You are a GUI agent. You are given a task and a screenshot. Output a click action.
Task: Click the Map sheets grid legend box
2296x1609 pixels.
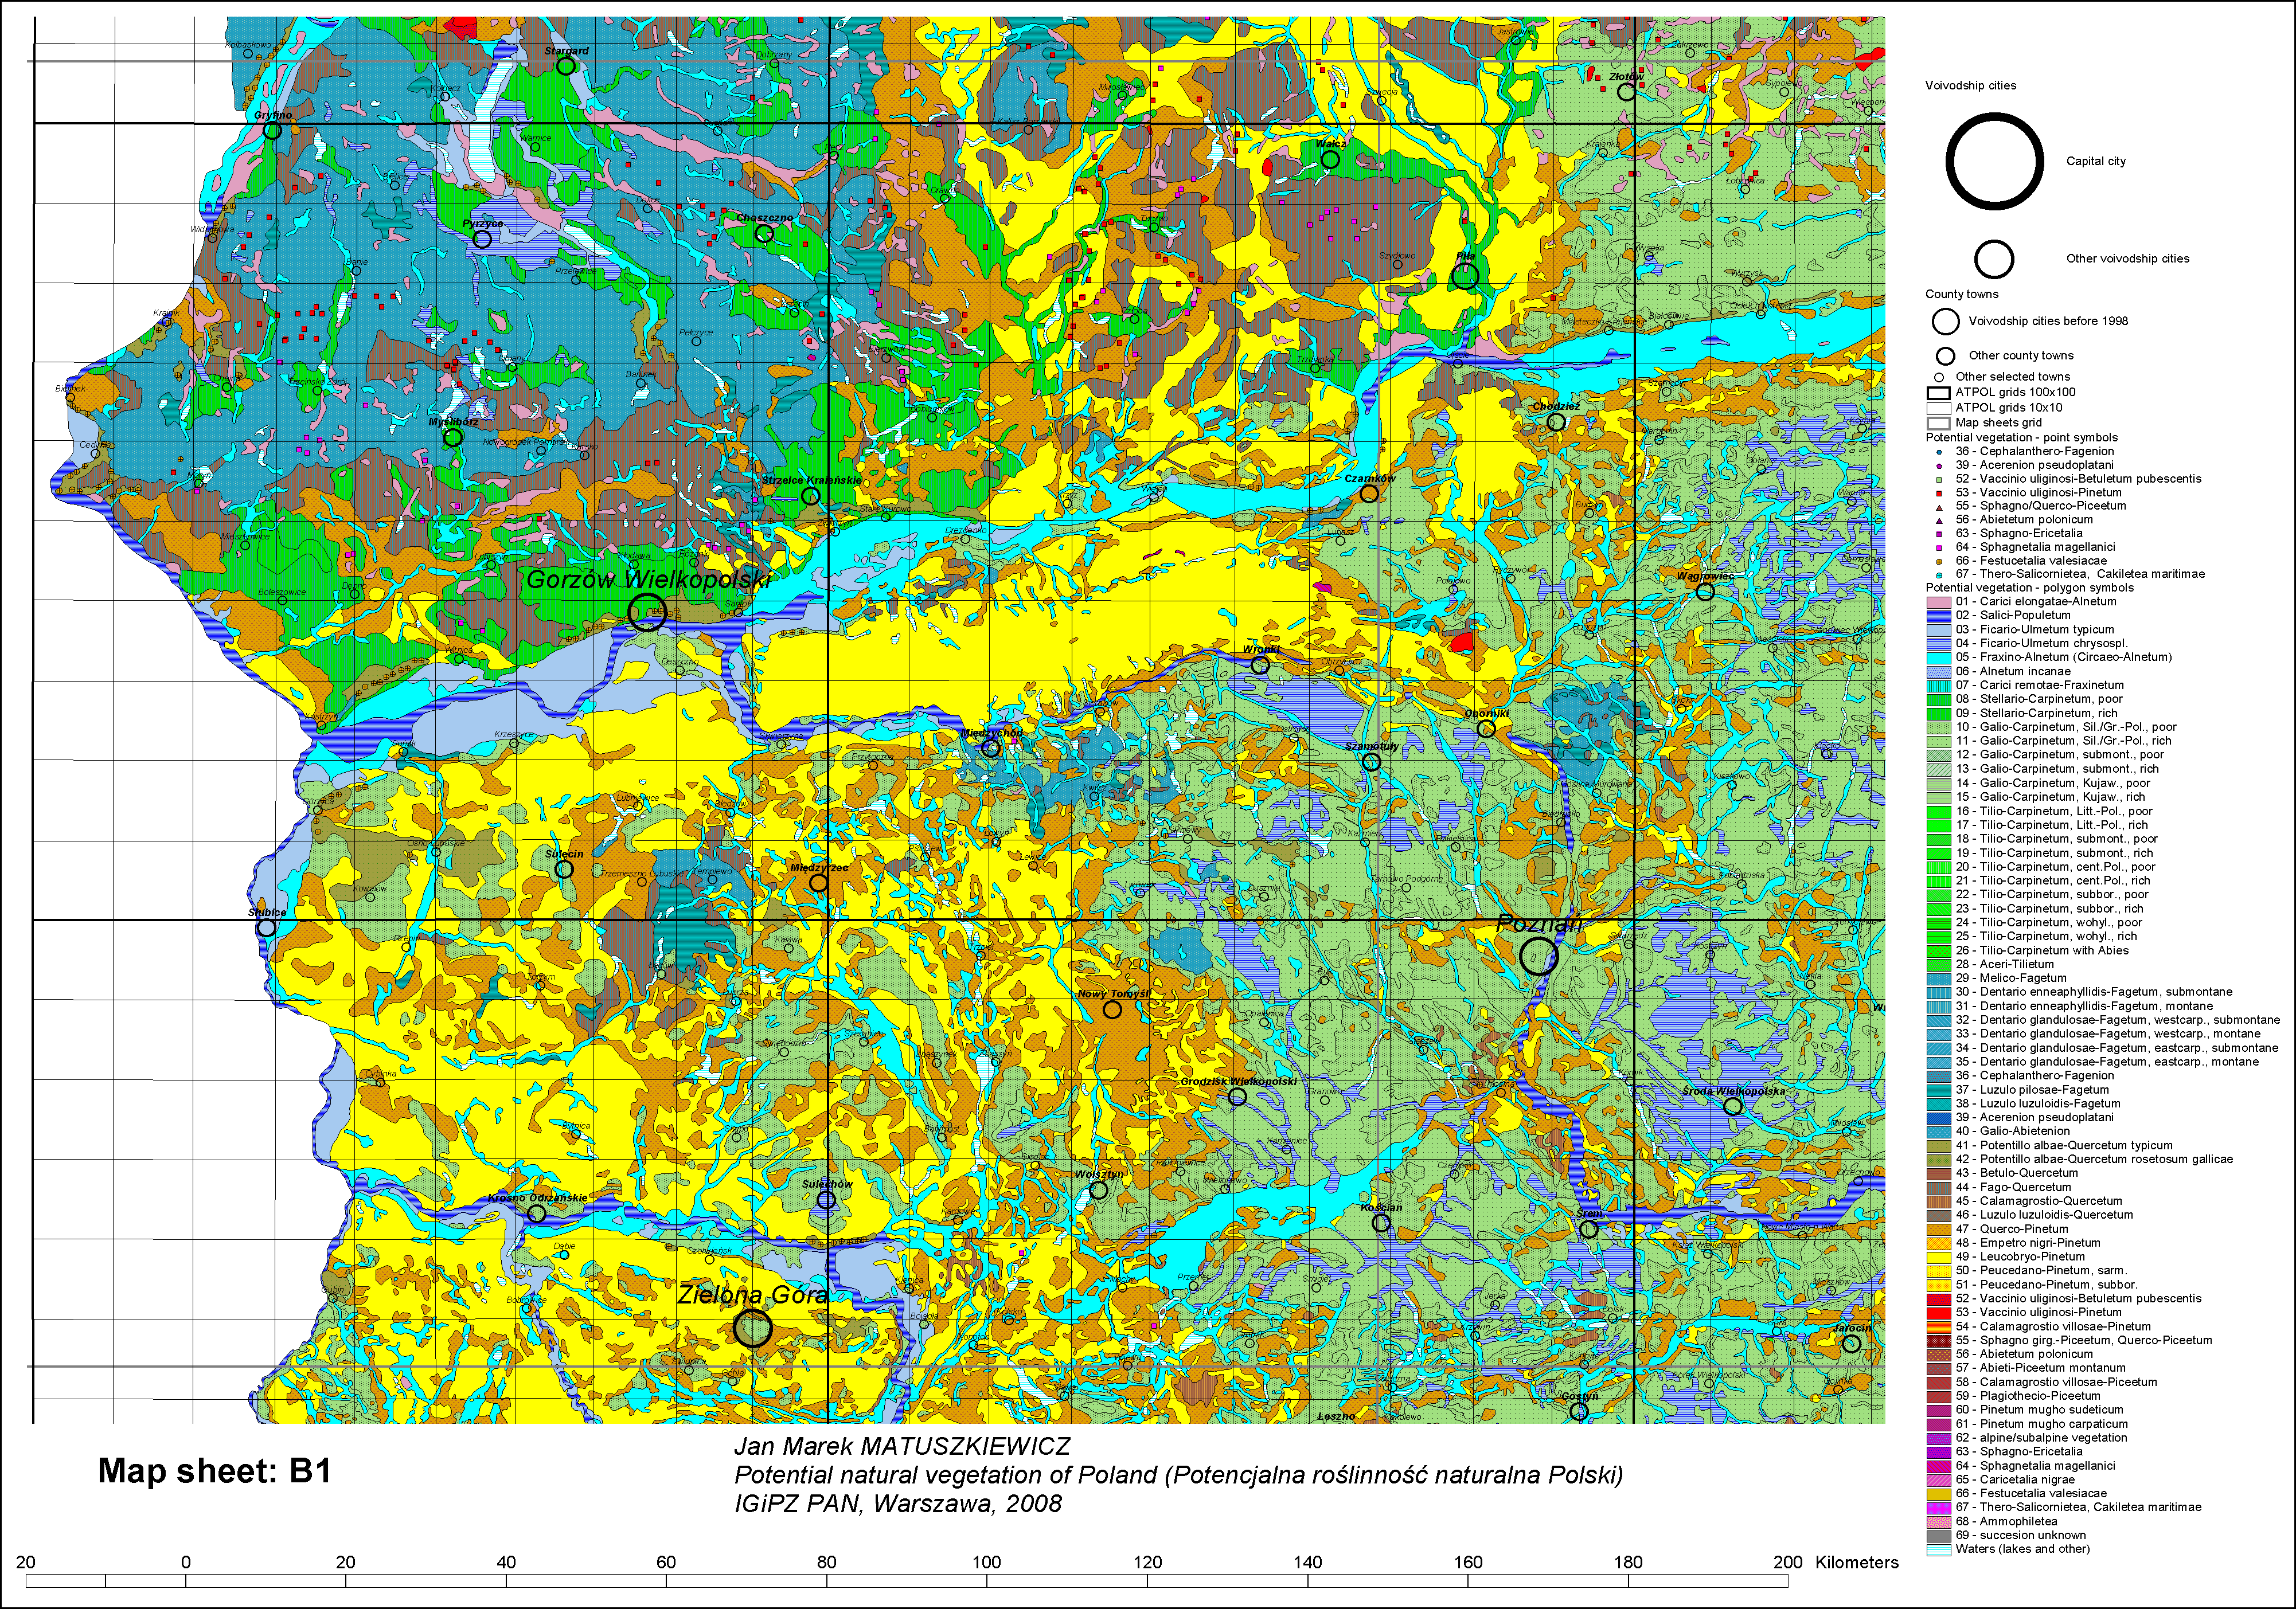coord(1939,422)
